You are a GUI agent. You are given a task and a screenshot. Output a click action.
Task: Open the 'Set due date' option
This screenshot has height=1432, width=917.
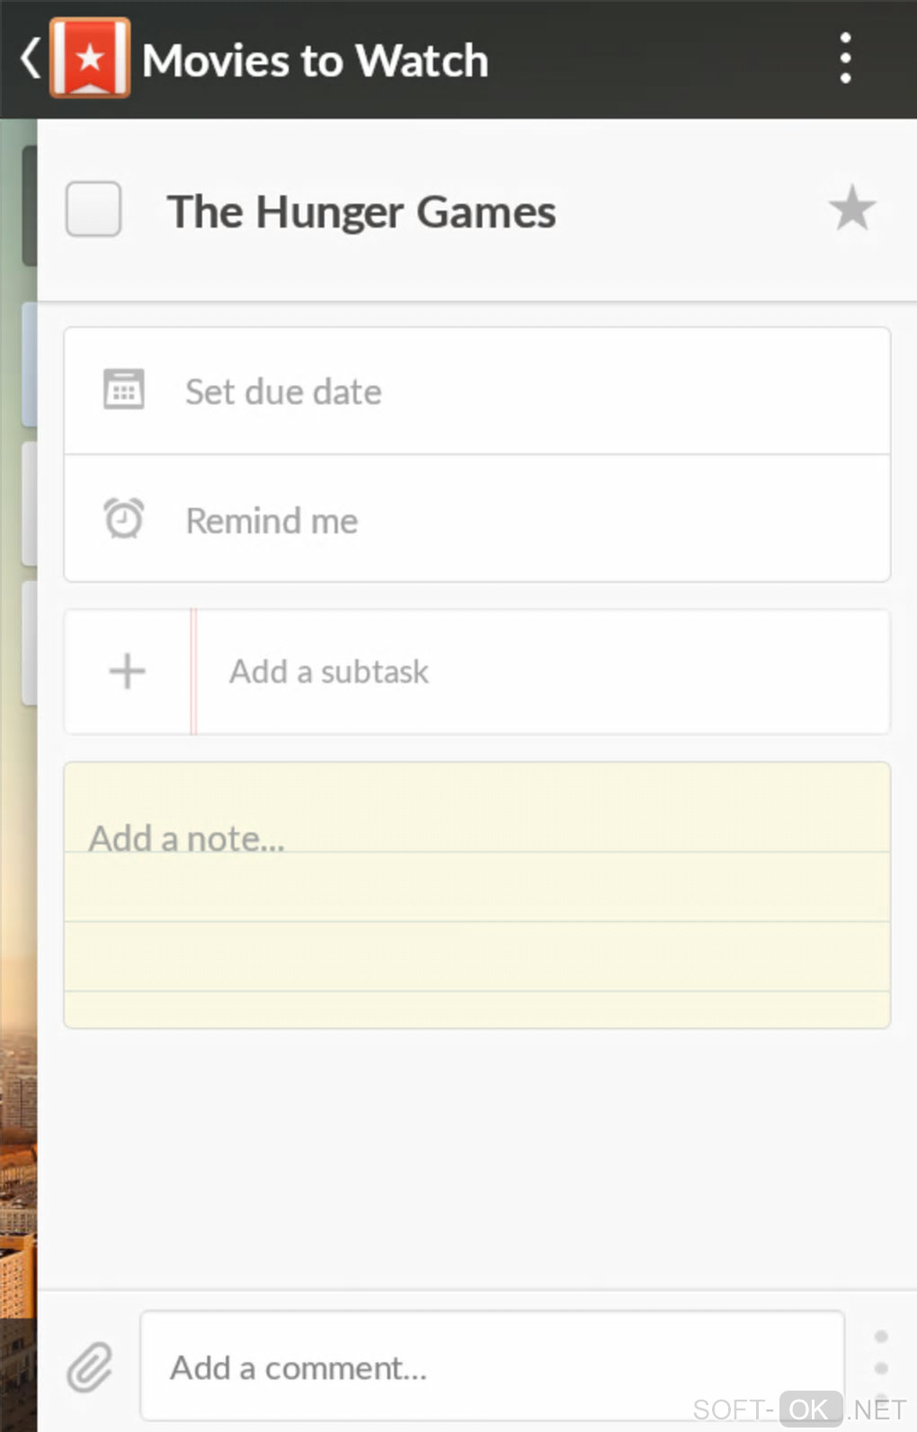coord(283,392)
